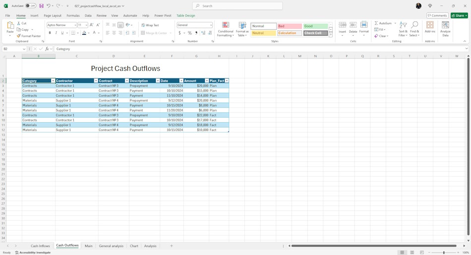This screenshot has height=255, width=471.
Task: Open Sort & Filter menu
Action: point(403,29)
